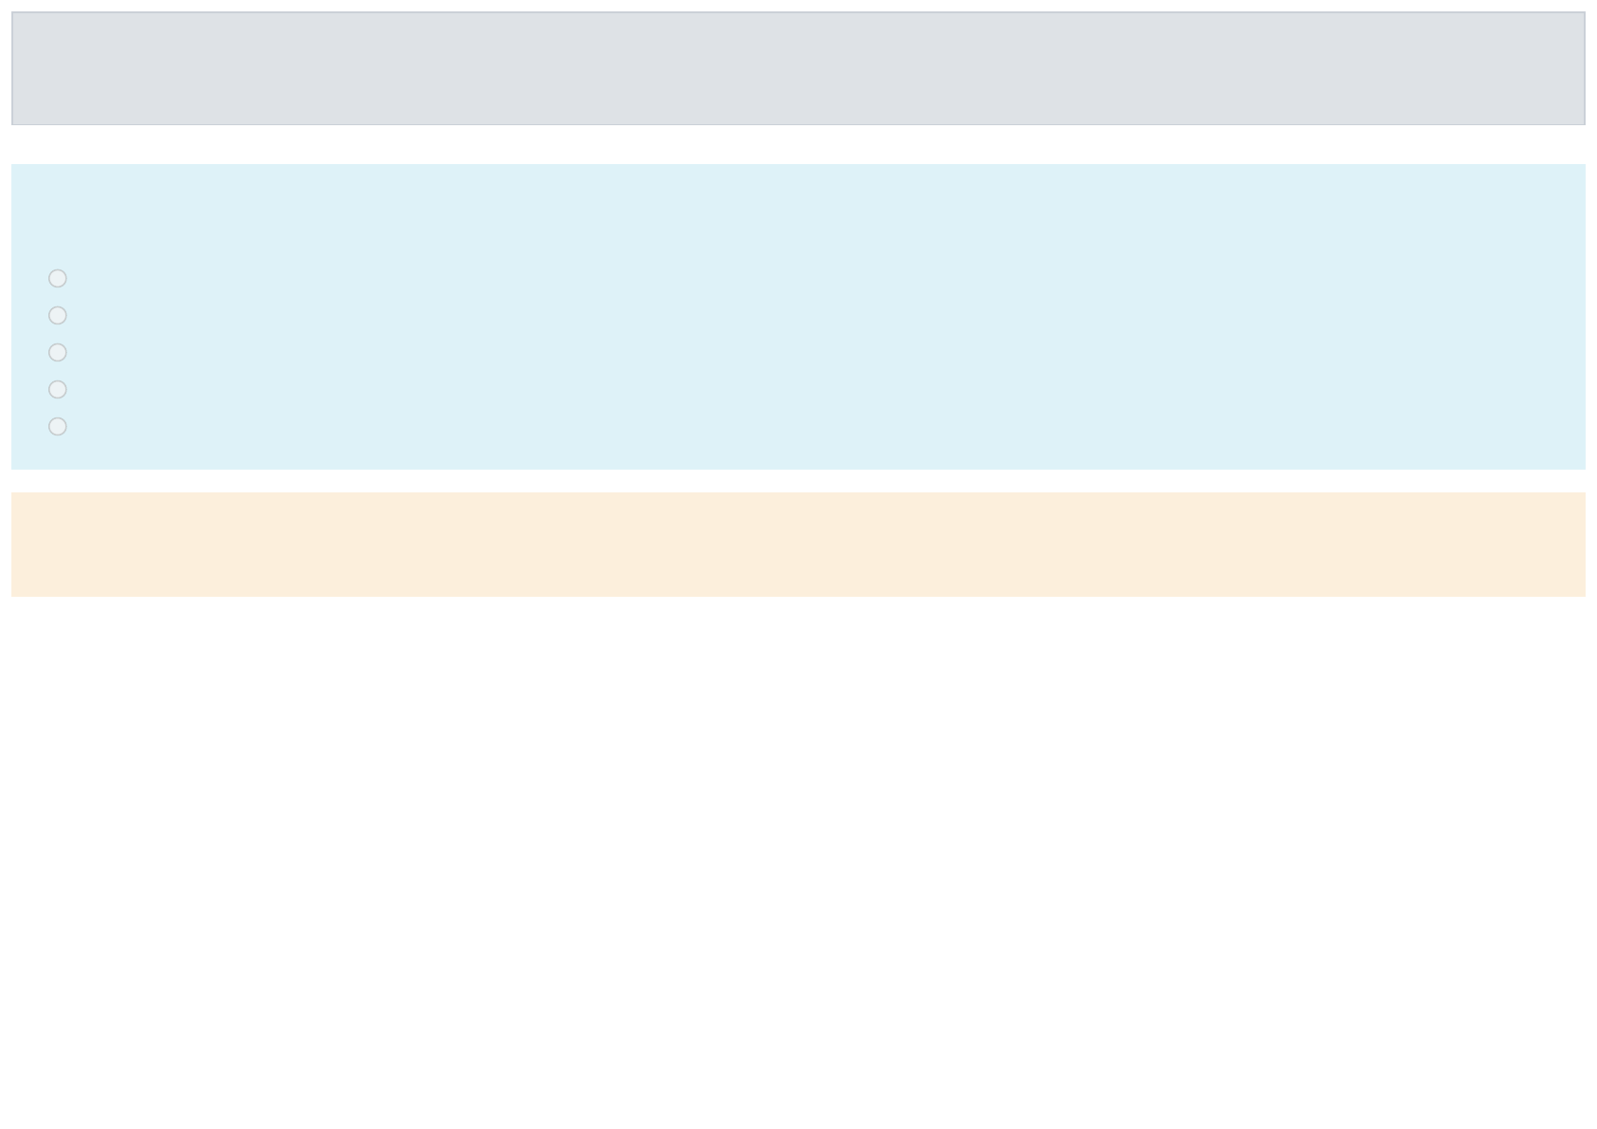Click the beige feedback panel
This screenshot has width=1597, height=1129.
[798, 545]
